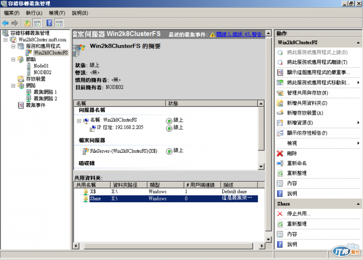363x260 pixels.
Task: Click 重新整理 under Win2k8ClusterFS actions
Action: coord(297,173)
